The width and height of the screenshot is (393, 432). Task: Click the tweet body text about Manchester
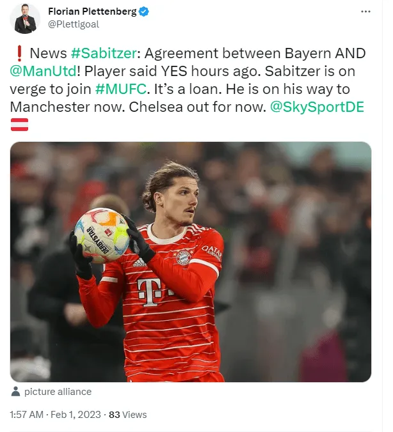tap(188, 80)
